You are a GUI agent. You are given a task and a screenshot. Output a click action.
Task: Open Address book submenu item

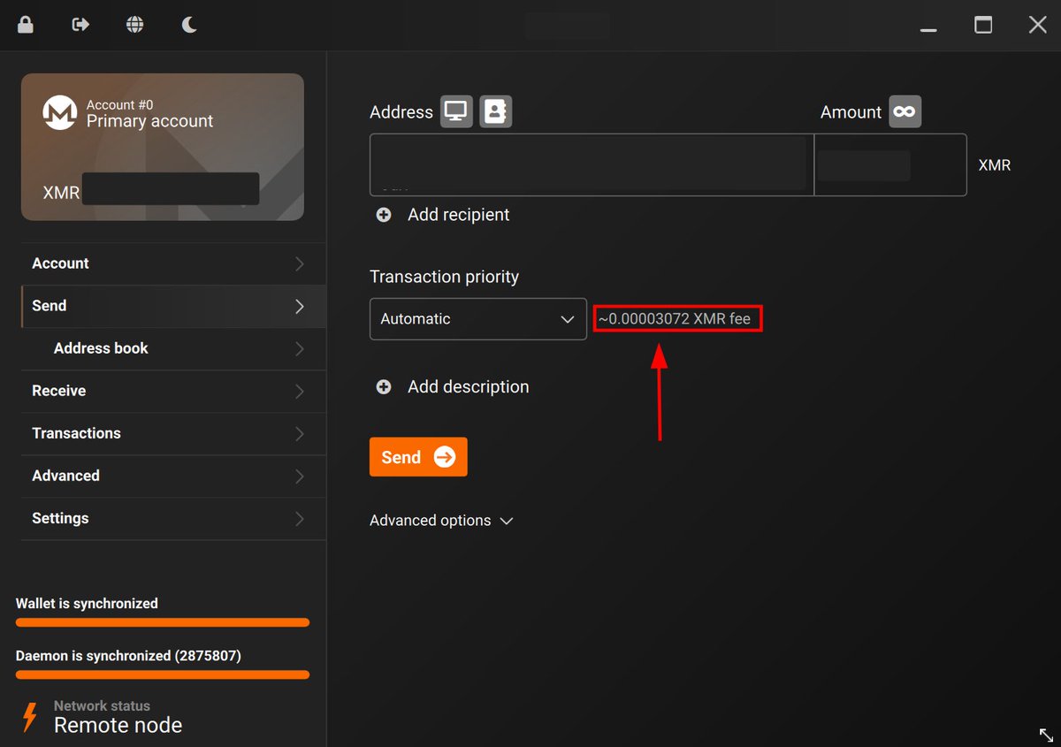coord(173,348)
